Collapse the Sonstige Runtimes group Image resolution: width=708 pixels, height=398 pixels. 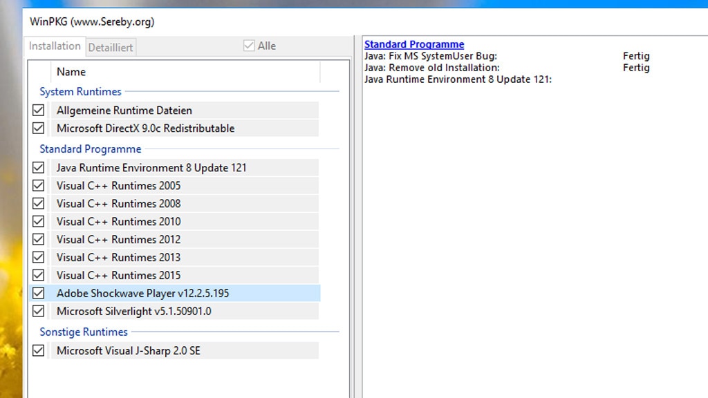(84, 332)
